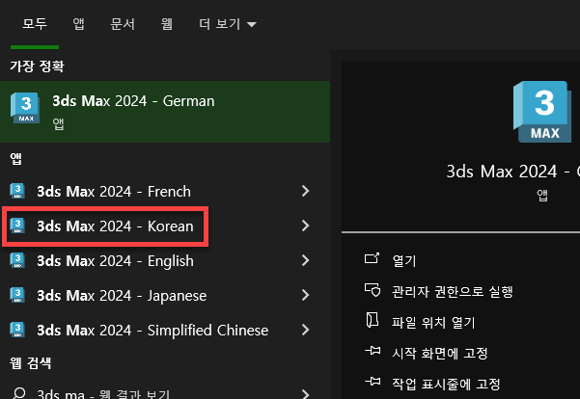The width and height of the screenshot is (580, 399).
Task: Click the web search magnifier icon
Action: 18,393
